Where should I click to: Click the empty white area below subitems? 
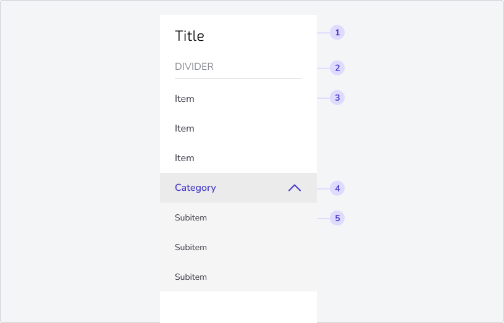tap(238, 307)
